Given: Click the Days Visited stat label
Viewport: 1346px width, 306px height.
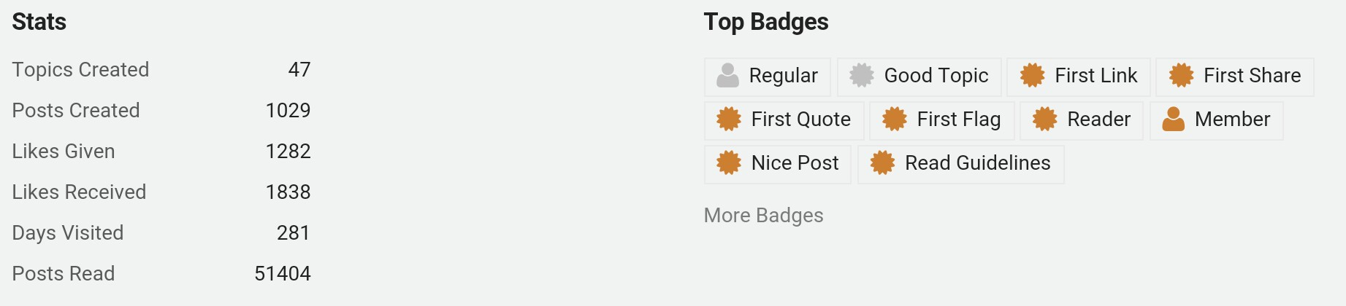Looking at the screenshot, I should pos(68,233).
